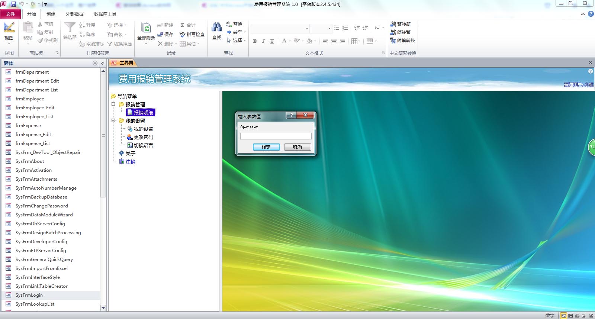
Task: Click the help icon in the form banner
Action: pyautogui.click(x=591, y=71)
